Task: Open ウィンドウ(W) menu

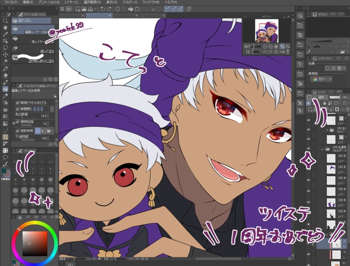Action: point(150,2)
